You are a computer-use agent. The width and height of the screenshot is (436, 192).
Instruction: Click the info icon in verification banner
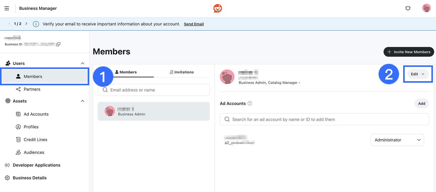(x=36, y=24)
